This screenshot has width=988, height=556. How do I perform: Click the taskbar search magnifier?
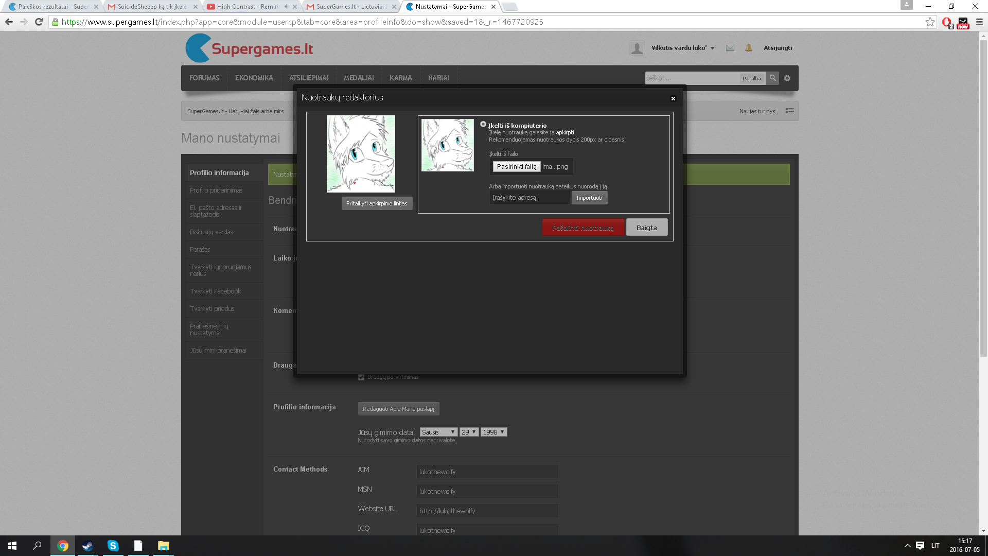click(37, 546)
